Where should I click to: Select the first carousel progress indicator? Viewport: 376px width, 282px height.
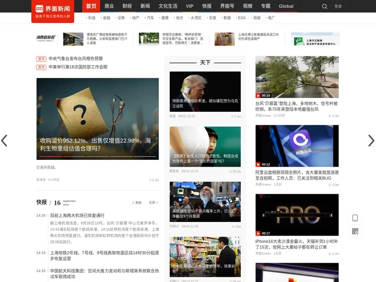click(51, 156)
